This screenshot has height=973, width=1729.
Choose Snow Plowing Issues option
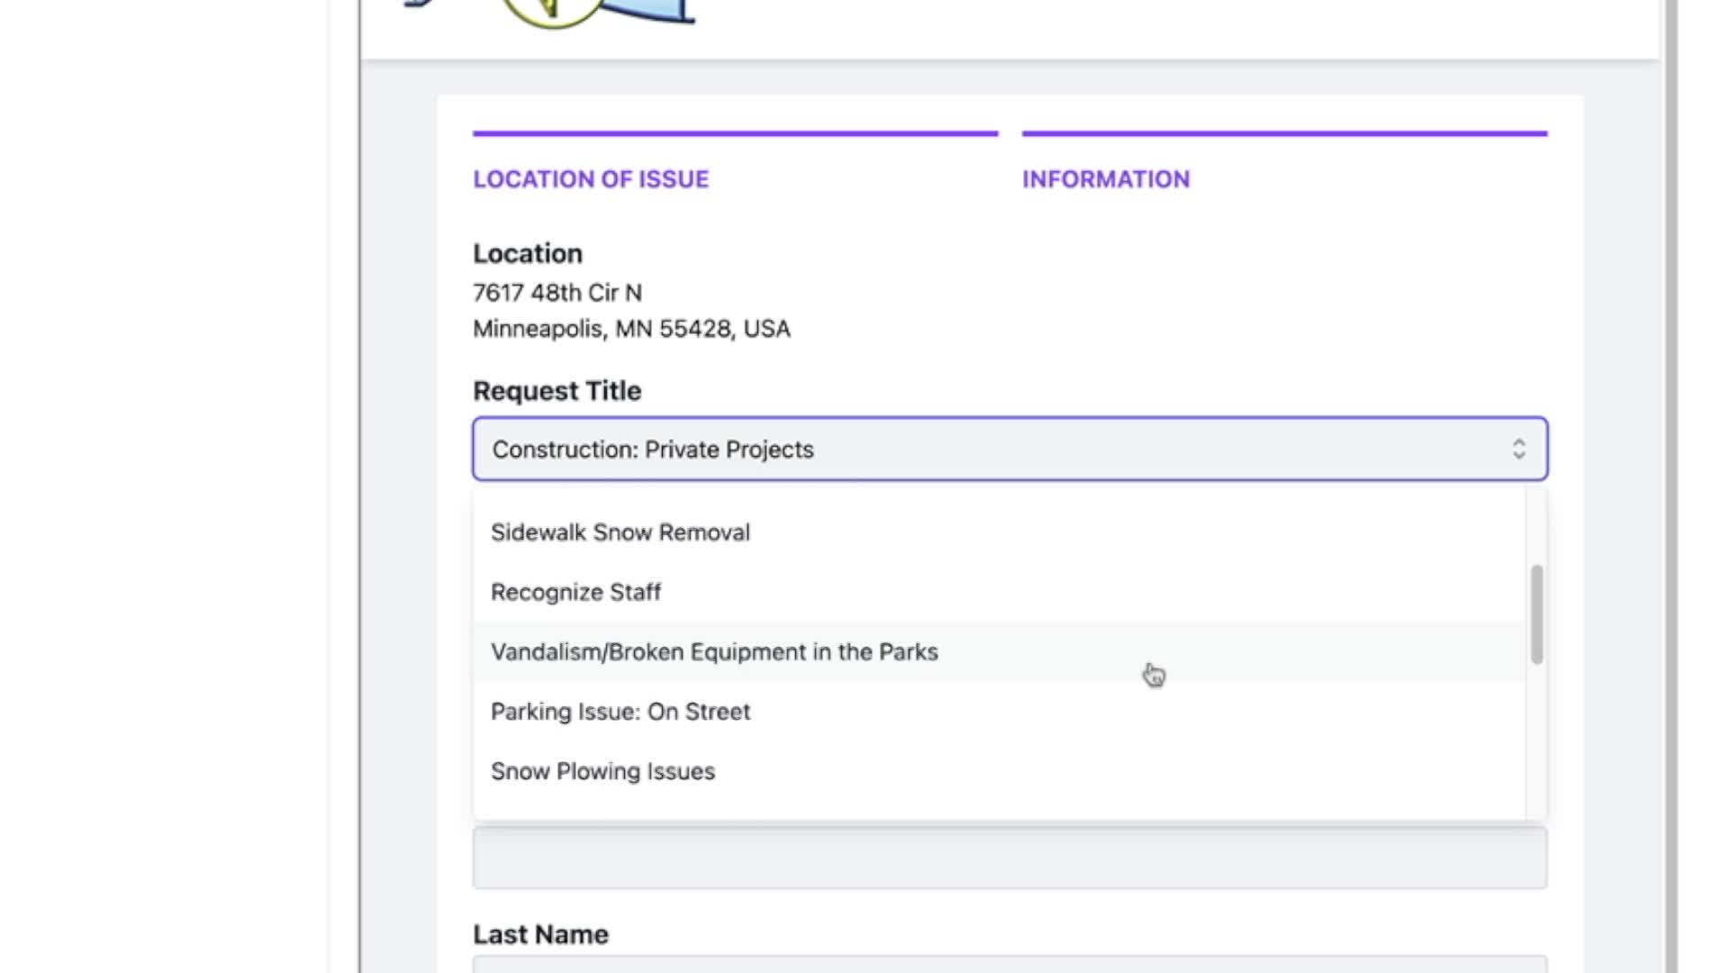[602, 771]
